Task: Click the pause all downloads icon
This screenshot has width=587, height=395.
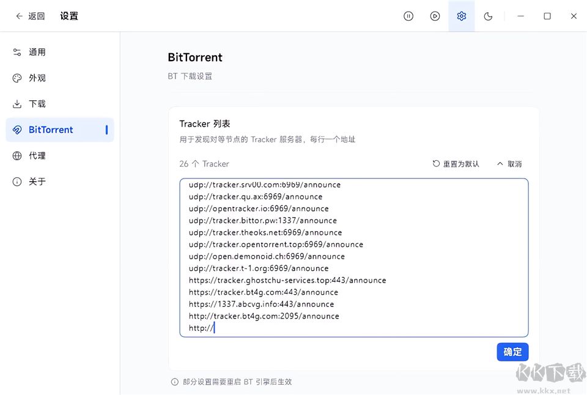Action: pyautogui.click(x=408, y=16)
